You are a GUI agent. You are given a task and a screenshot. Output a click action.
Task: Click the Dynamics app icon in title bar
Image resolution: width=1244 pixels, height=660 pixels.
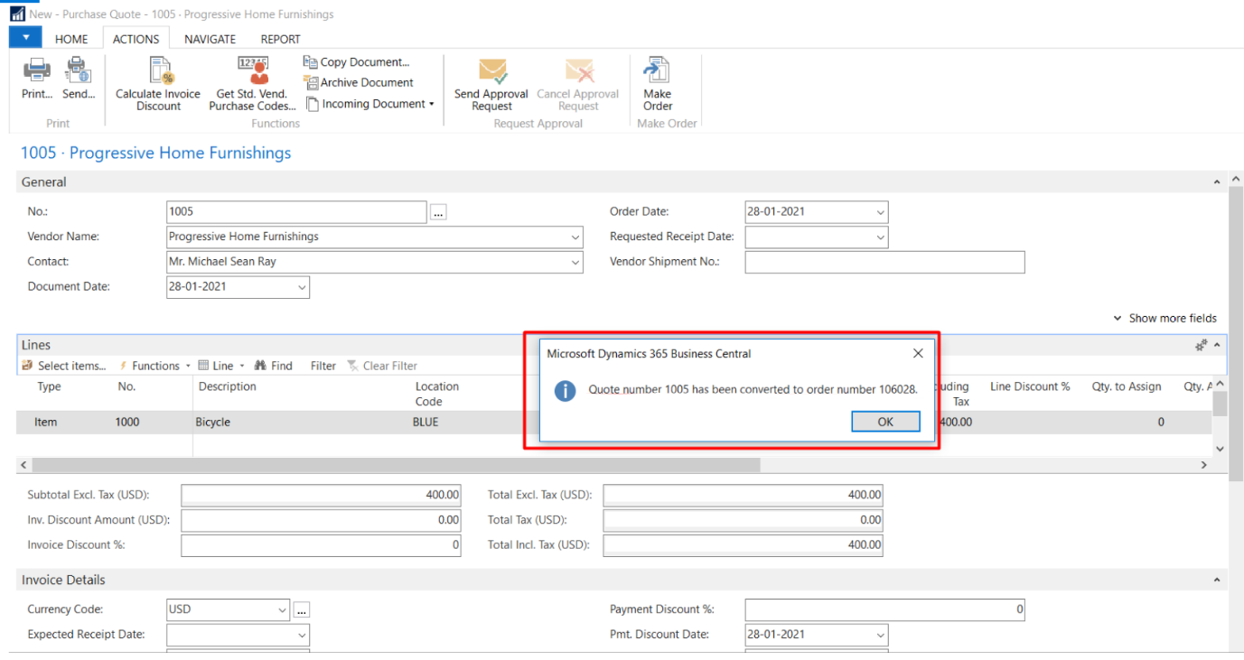pos(17,14)
